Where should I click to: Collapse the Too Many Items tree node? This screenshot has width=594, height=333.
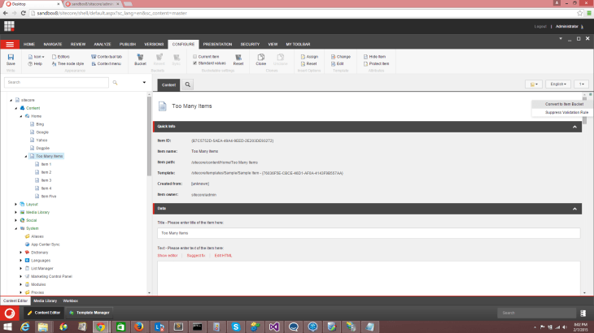[27, 156]
